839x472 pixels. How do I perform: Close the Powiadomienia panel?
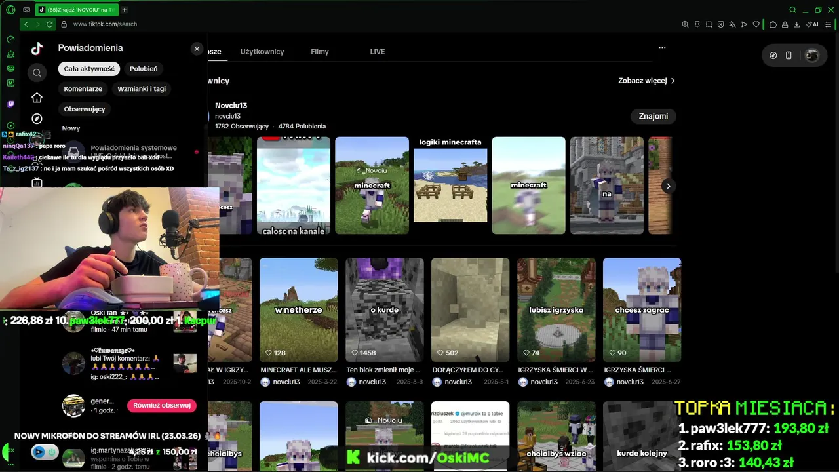coord(197,49)
